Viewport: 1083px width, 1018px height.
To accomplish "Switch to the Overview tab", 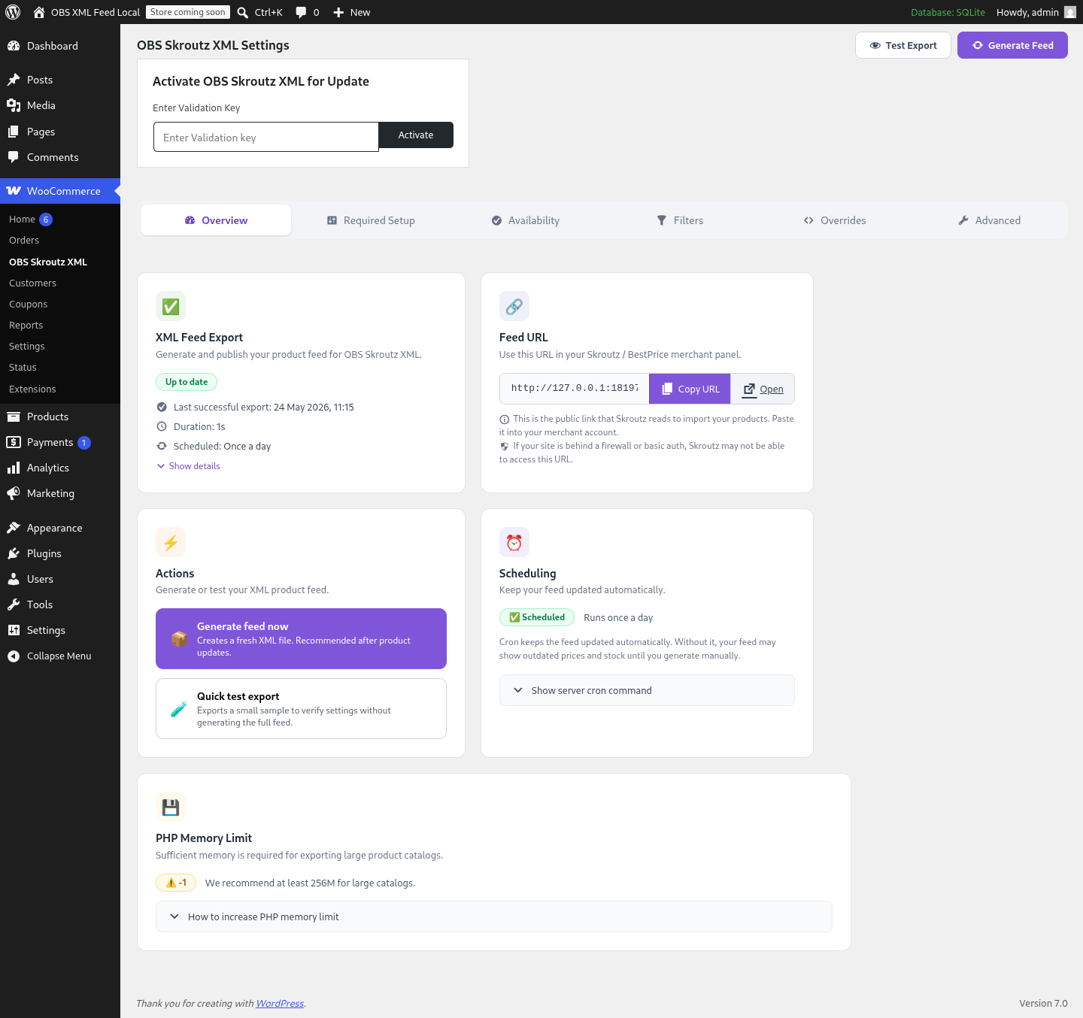I will [x=216, y=220].
